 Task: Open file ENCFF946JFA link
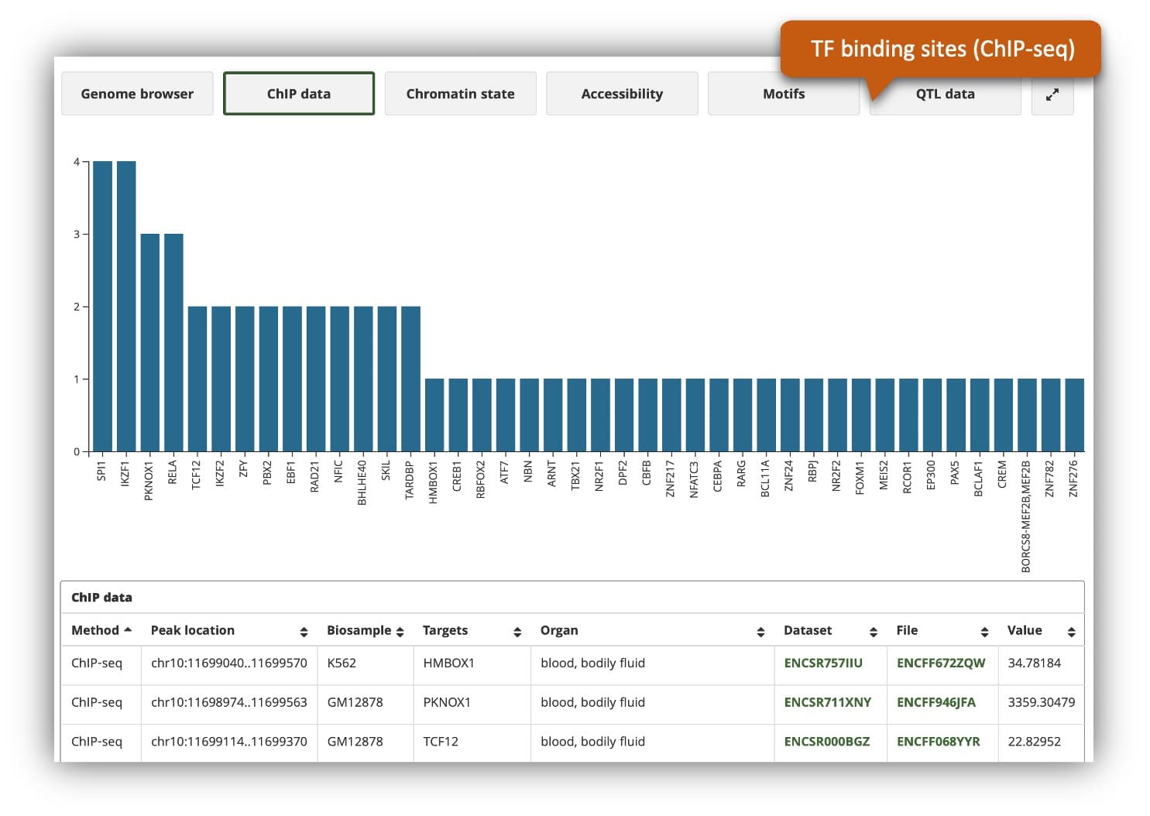click(x=936, y=702)
